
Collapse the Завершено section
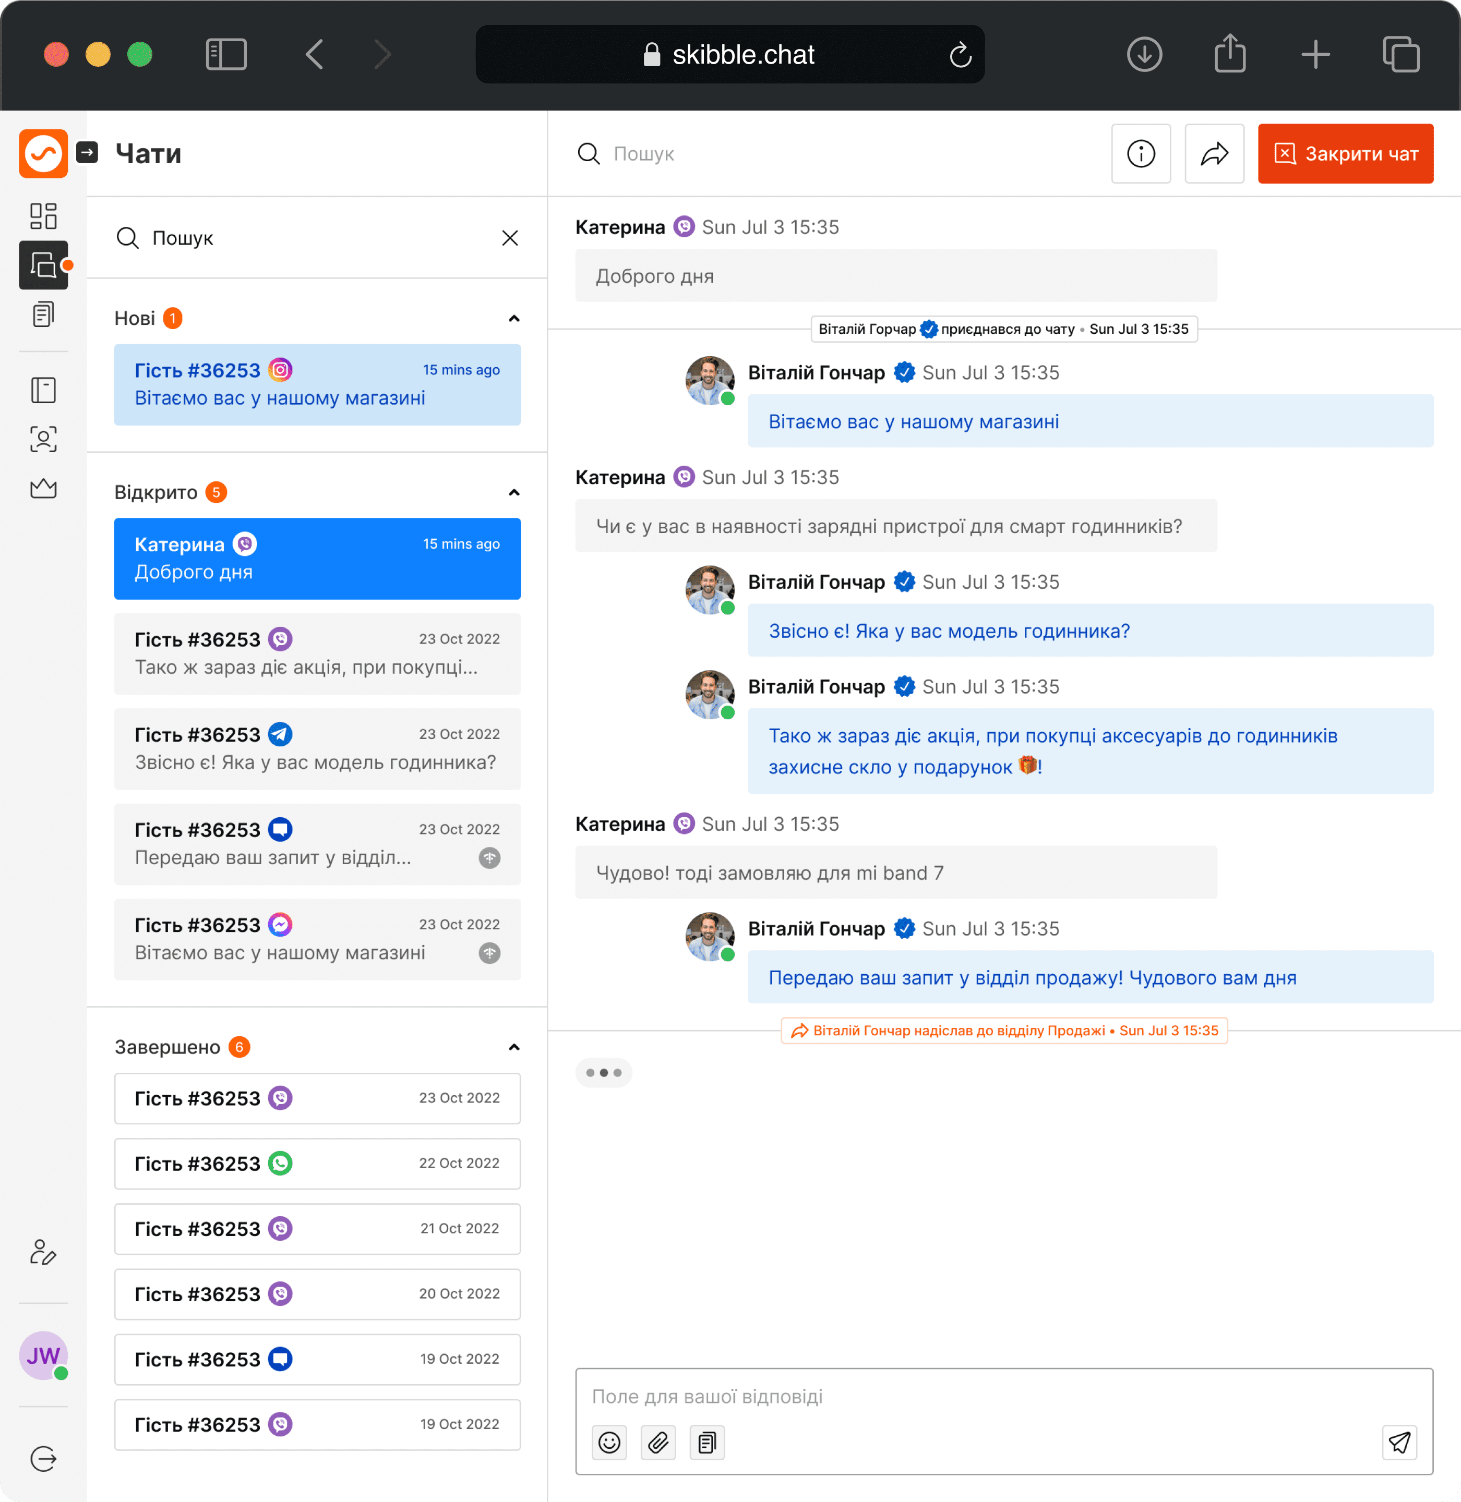point(514,1047)
